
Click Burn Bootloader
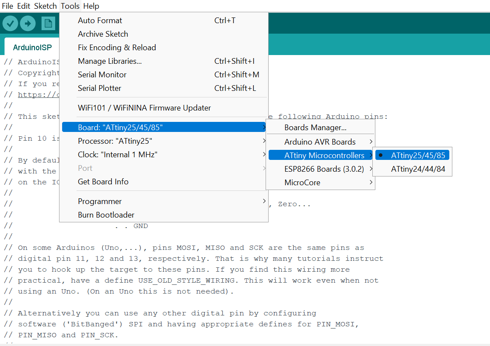106,215
